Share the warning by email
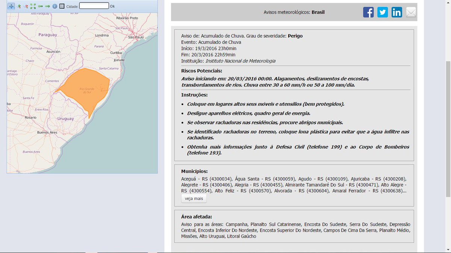 tap(411, 12)
